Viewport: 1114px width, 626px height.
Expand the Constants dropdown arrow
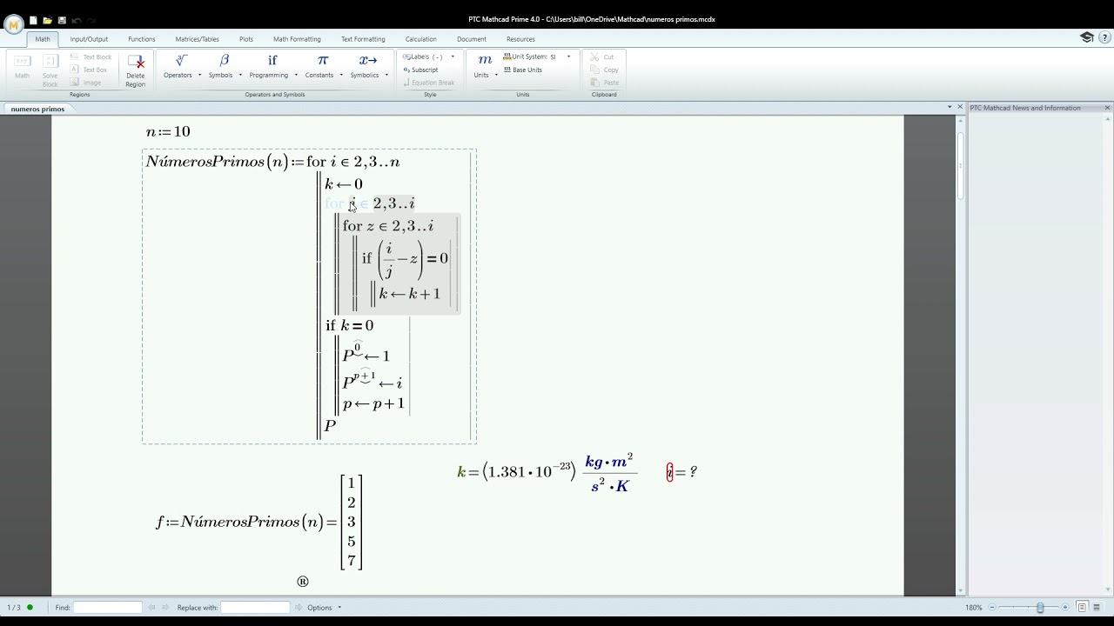341,75
